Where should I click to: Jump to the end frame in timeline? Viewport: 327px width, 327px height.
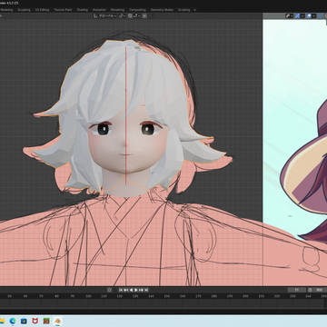pos(146,290)
